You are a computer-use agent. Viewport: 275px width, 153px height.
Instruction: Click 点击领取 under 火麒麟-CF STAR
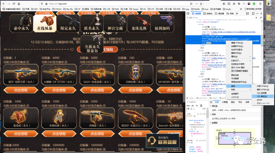tap(59, 90)
